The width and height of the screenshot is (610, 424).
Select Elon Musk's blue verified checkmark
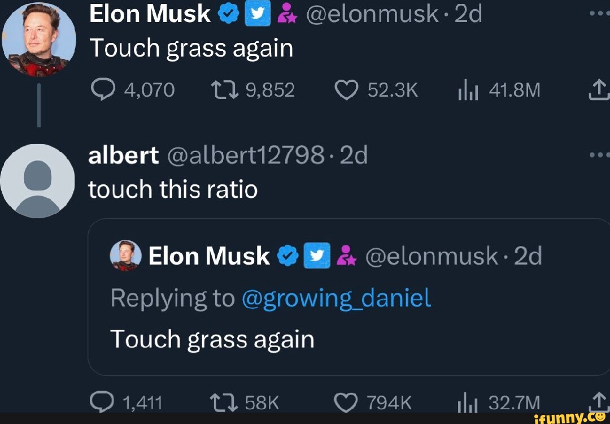(228, 14)
